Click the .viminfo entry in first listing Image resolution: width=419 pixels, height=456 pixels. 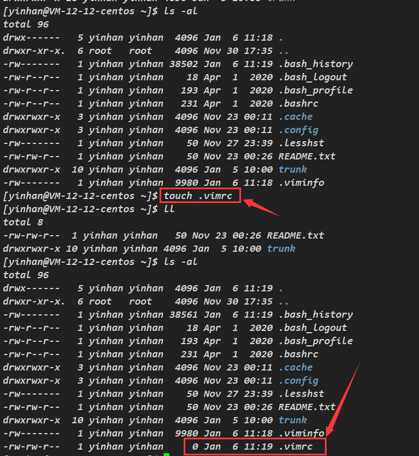point(301,182)
